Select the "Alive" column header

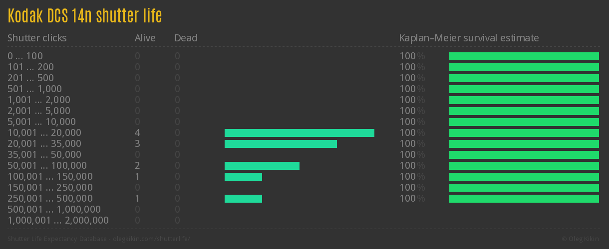click(x=145, y=38)
